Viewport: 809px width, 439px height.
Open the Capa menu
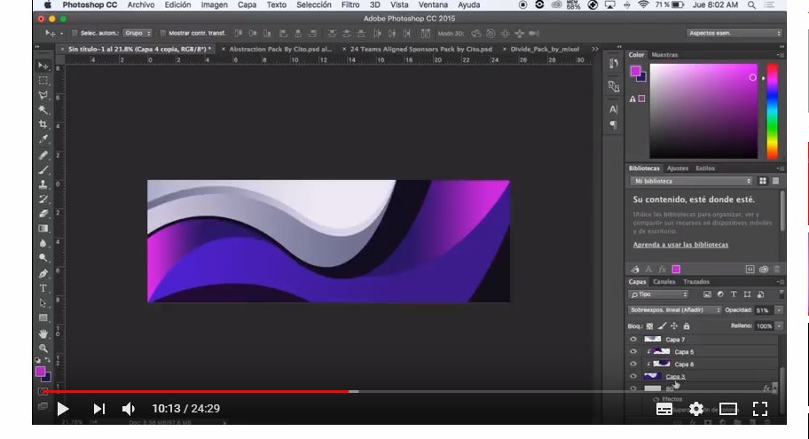[247, 4]
